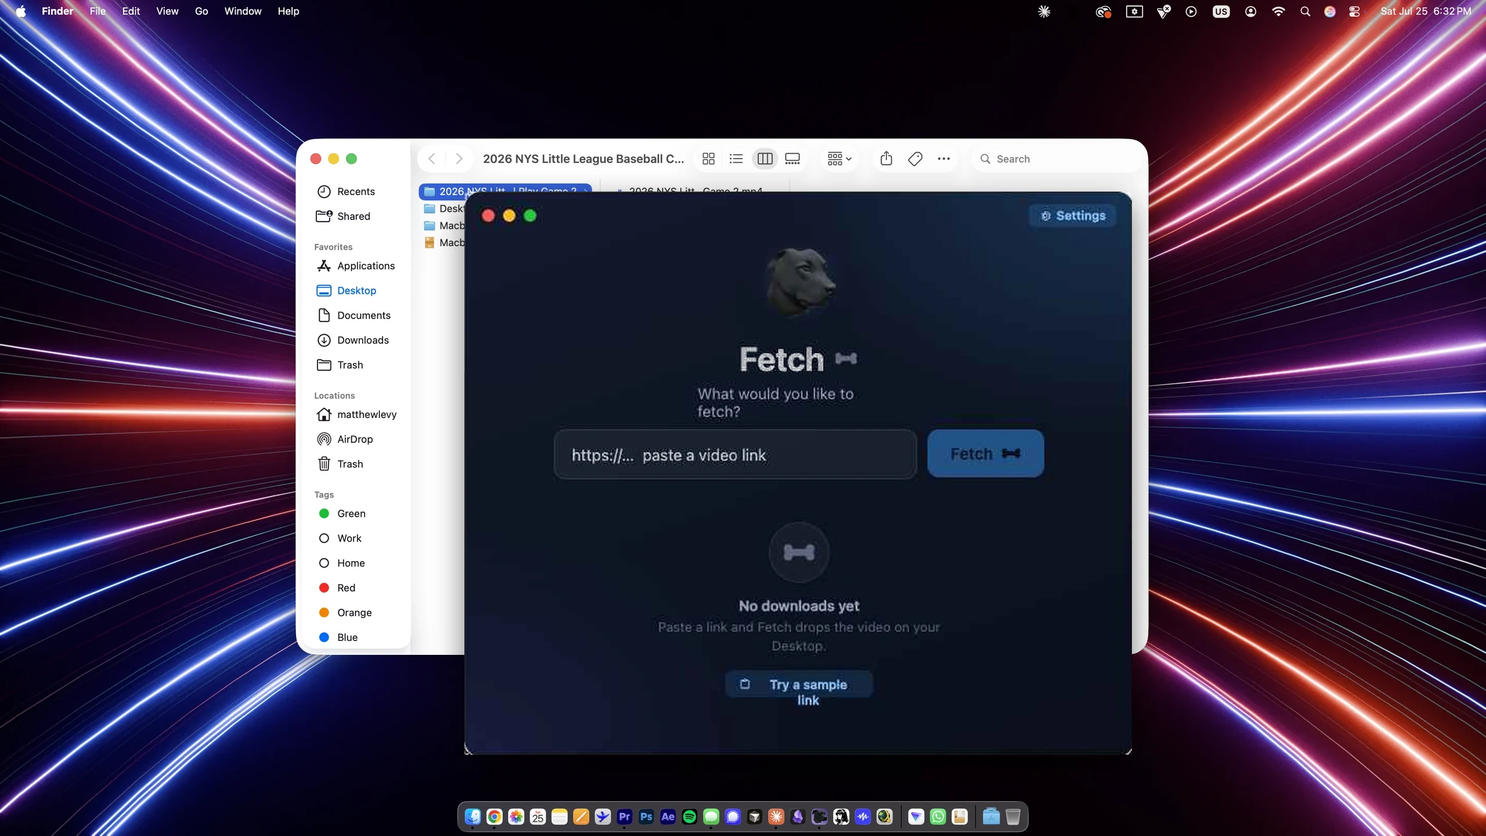1486x836 pixels.
Task: Open Finder from the Dock
Action: [x=473, y=817]
